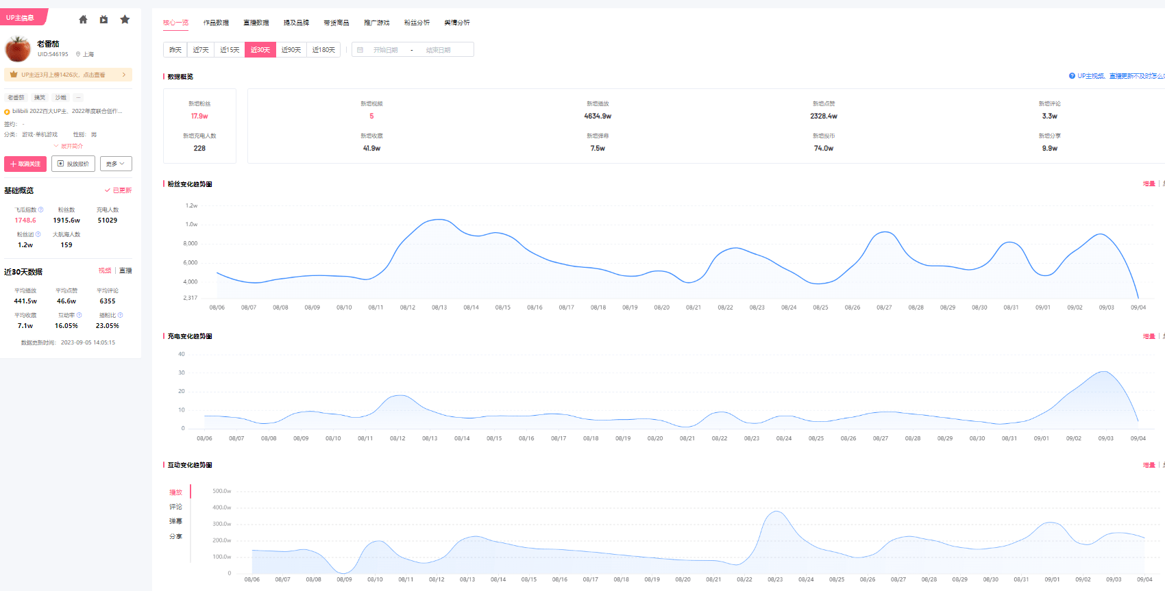Screen dimensions: 1165x591
Task: Select the 近90天 time range
Action: [x=291, y=50]
